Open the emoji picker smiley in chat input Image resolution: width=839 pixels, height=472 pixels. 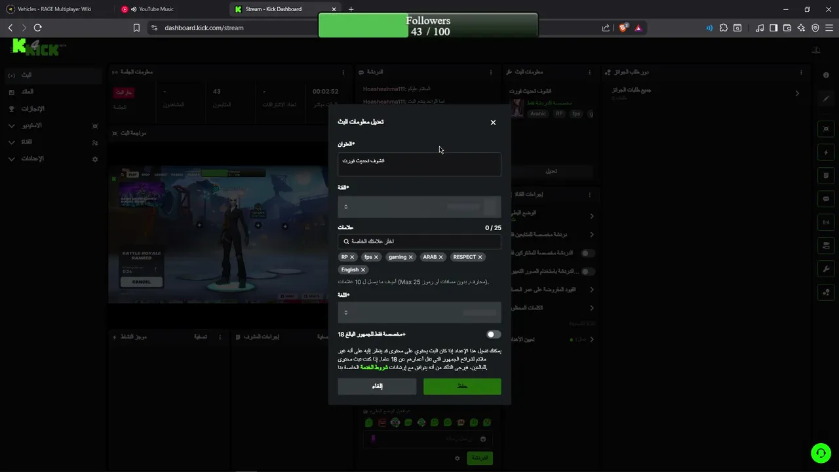pyautogui.click(x=483, y=439)
